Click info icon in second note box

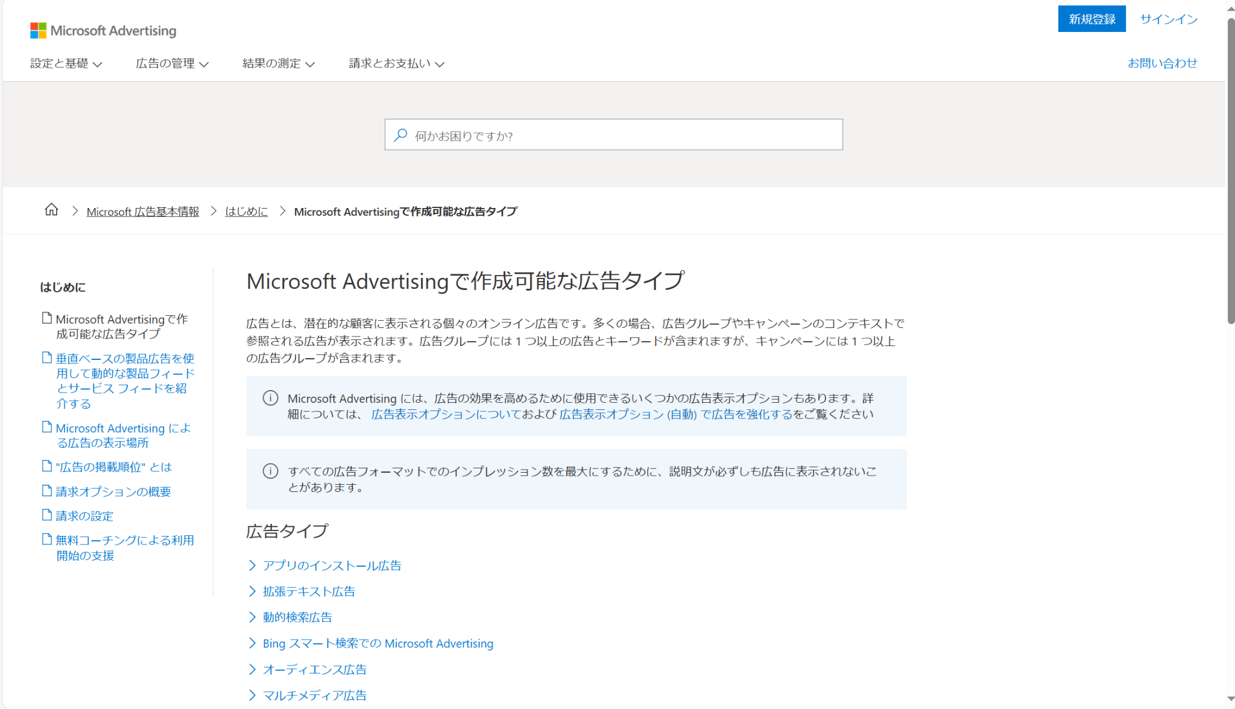coord(270,471)
